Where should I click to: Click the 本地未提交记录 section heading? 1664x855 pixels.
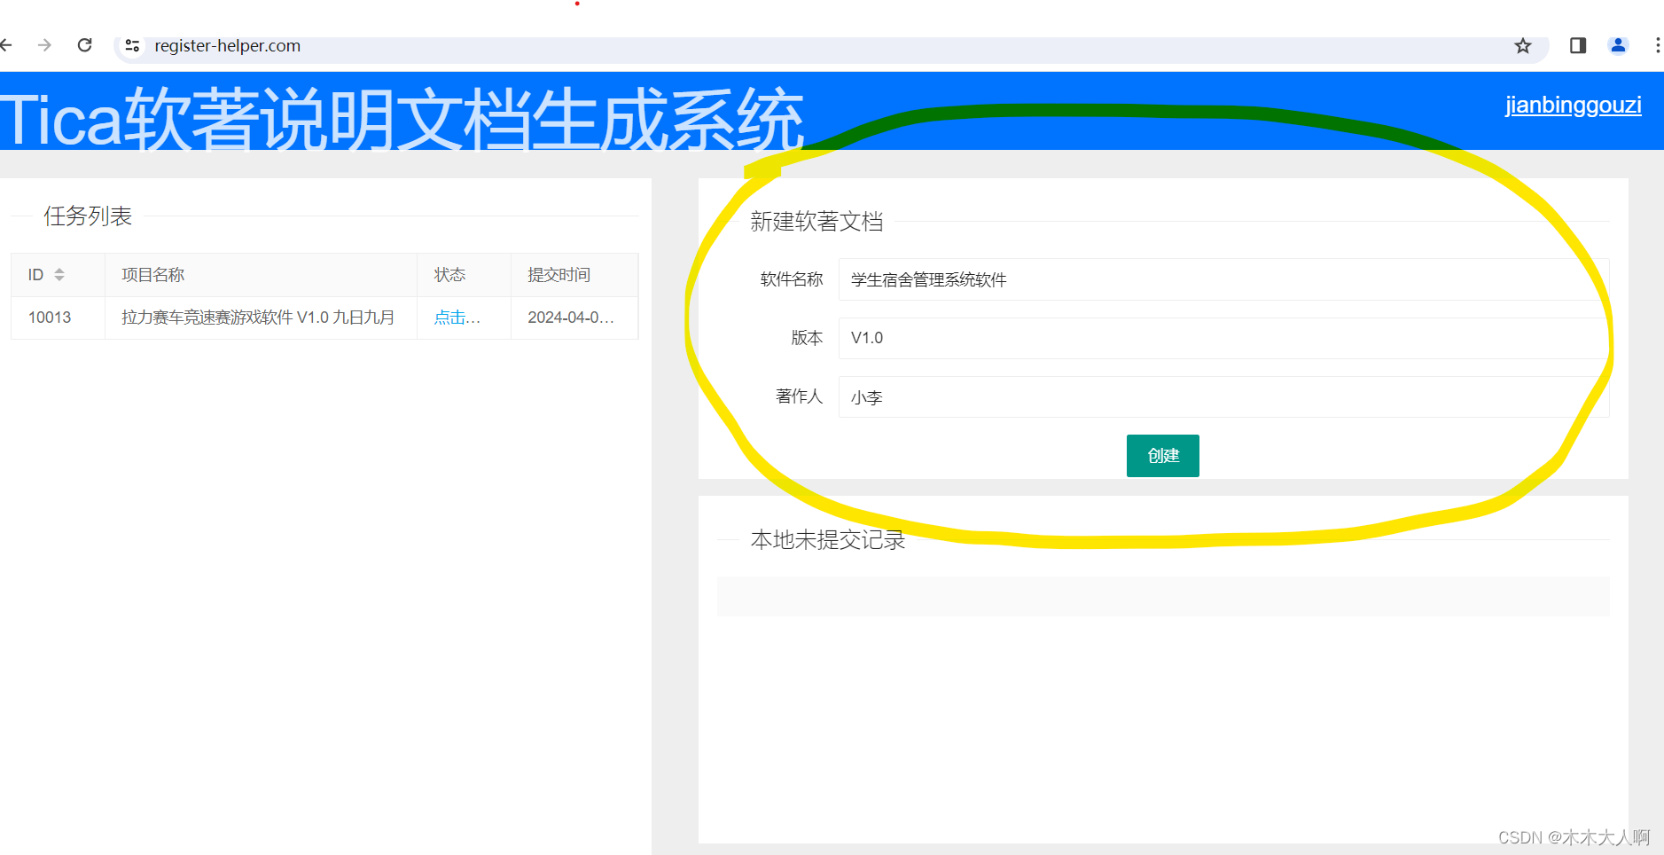coord(828,540)
